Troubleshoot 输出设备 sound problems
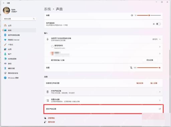The height and width of the screenshot is (127, 171). coord(140,83)
